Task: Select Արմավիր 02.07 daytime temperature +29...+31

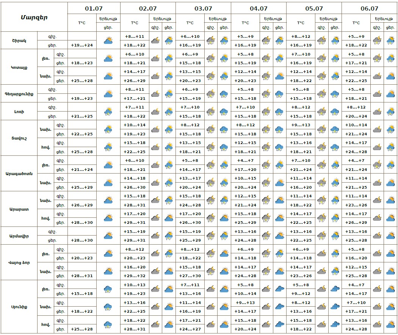Action: [x=135, y=240]
